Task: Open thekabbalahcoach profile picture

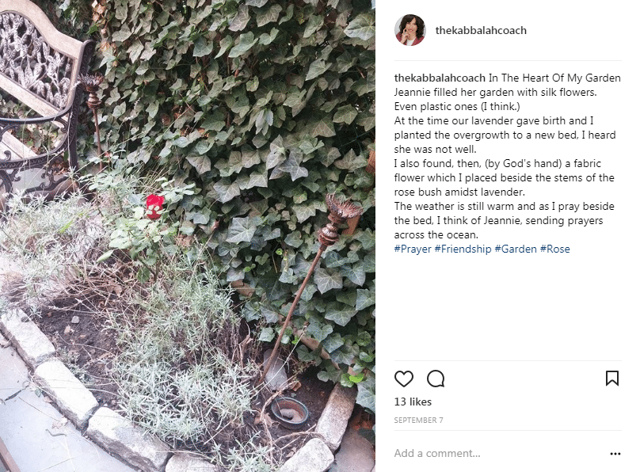Action: click(410, 30)
